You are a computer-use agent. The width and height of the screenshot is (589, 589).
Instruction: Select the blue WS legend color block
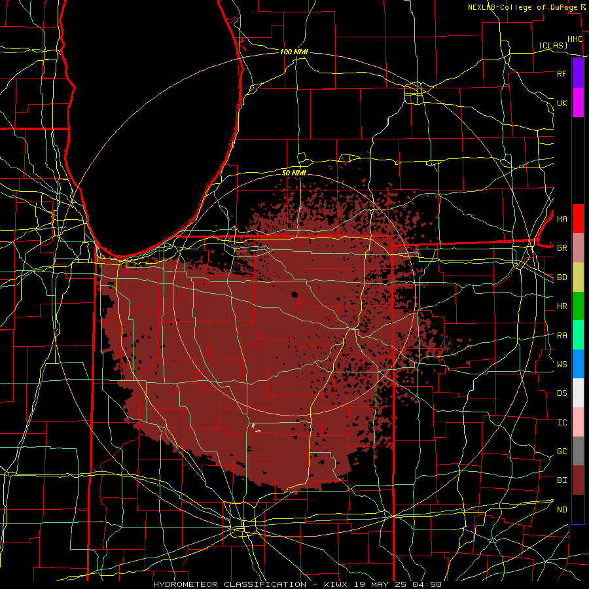tap(578, 364)
